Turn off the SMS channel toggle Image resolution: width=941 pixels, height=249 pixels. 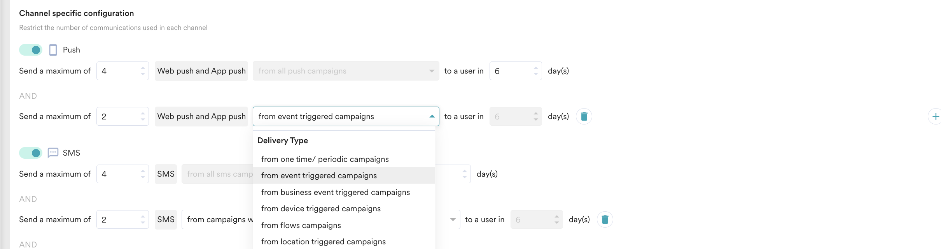click(31, 153)
